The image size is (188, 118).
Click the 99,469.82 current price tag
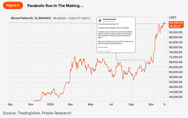tap(176, 22)
